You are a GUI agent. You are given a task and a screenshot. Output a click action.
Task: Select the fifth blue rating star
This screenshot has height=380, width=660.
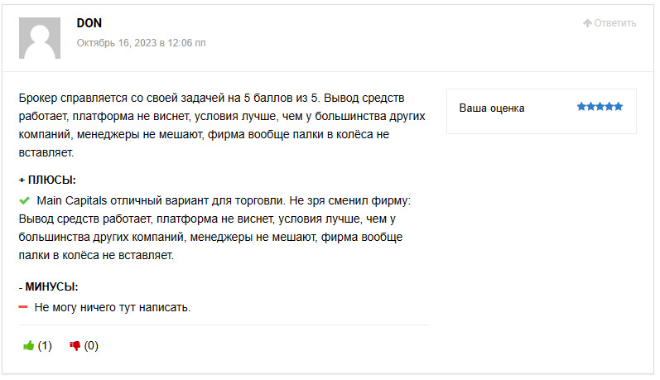click(x=619, y=107)
